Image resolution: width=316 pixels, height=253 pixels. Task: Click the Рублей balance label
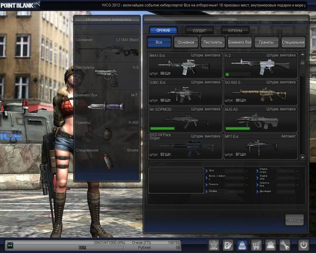tap(144, 248)
